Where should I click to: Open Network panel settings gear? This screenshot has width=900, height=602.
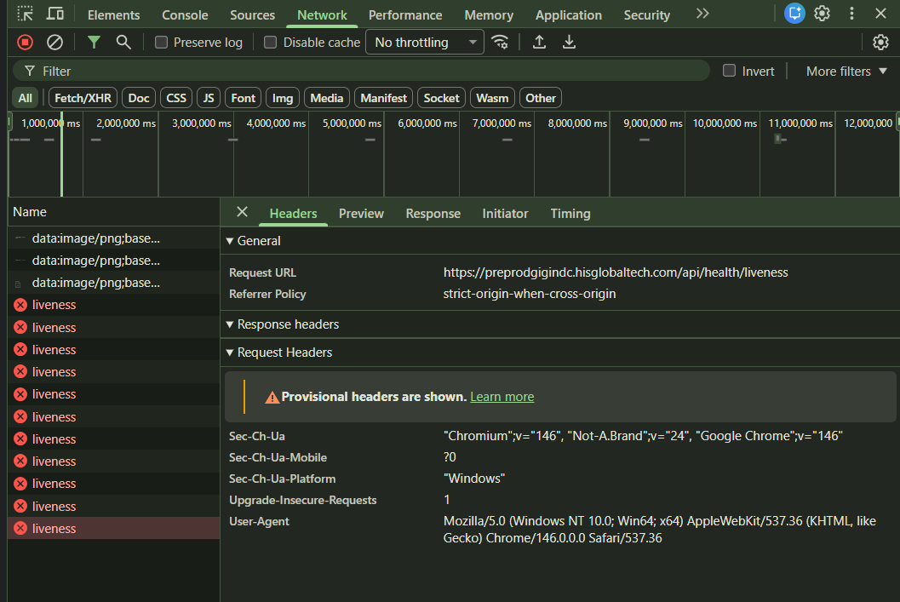(x=880, y=42)
